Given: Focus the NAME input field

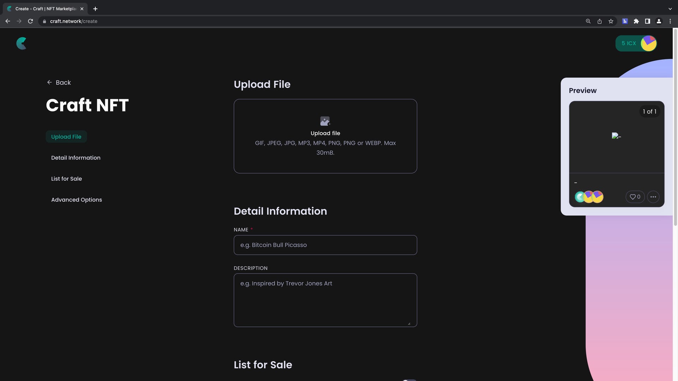Looking at the screenshot, I should [x=325, y=245].
